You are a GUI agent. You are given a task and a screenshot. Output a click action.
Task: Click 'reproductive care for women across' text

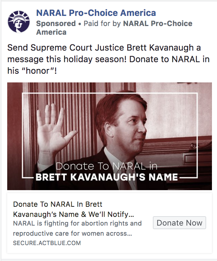[72, 234]
